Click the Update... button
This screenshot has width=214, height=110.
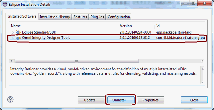[x=91, y=100]
